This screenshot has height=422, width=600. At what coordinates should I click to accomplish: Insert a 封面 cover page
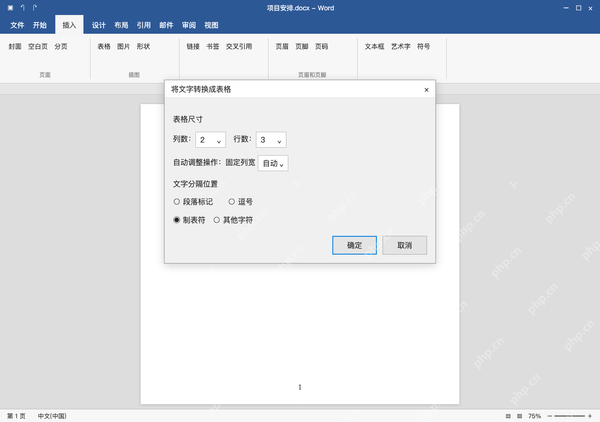15,46
